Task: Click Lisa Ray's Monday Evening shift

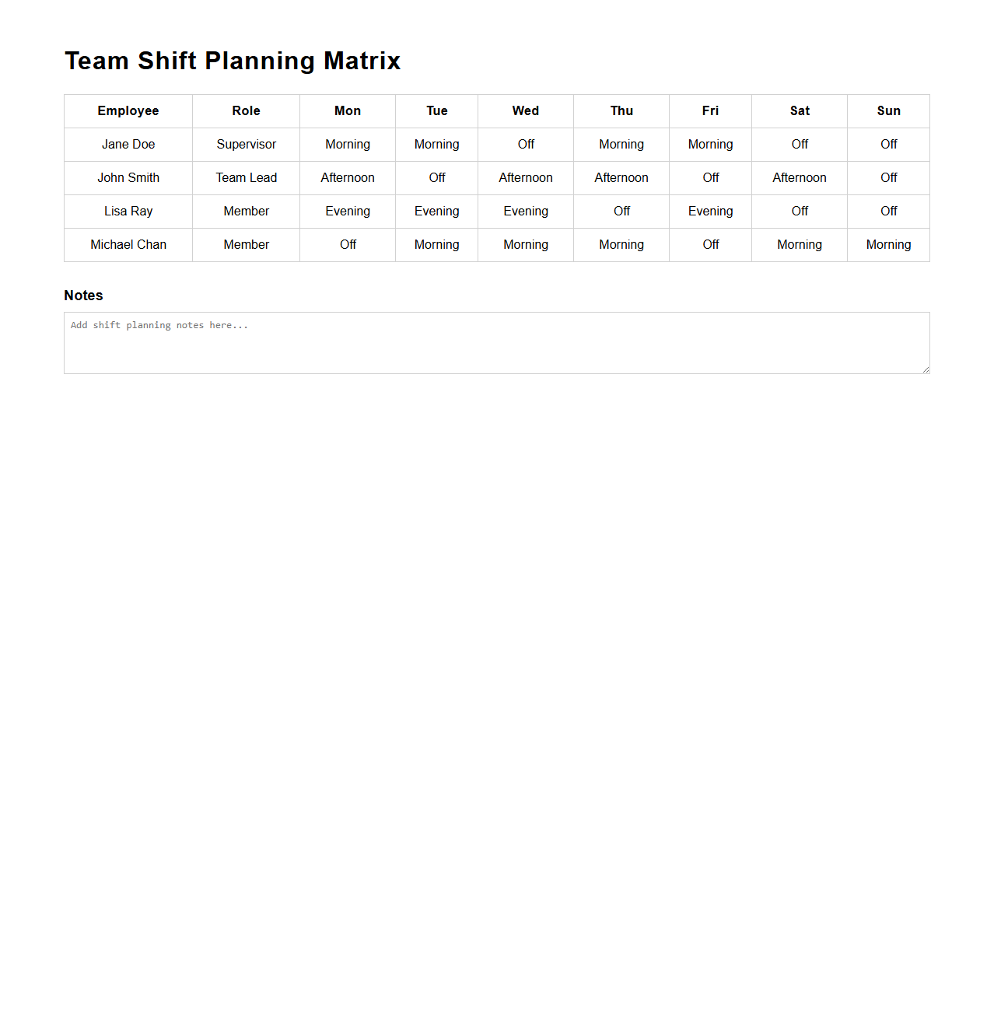Action: click(x=347, y=212)
